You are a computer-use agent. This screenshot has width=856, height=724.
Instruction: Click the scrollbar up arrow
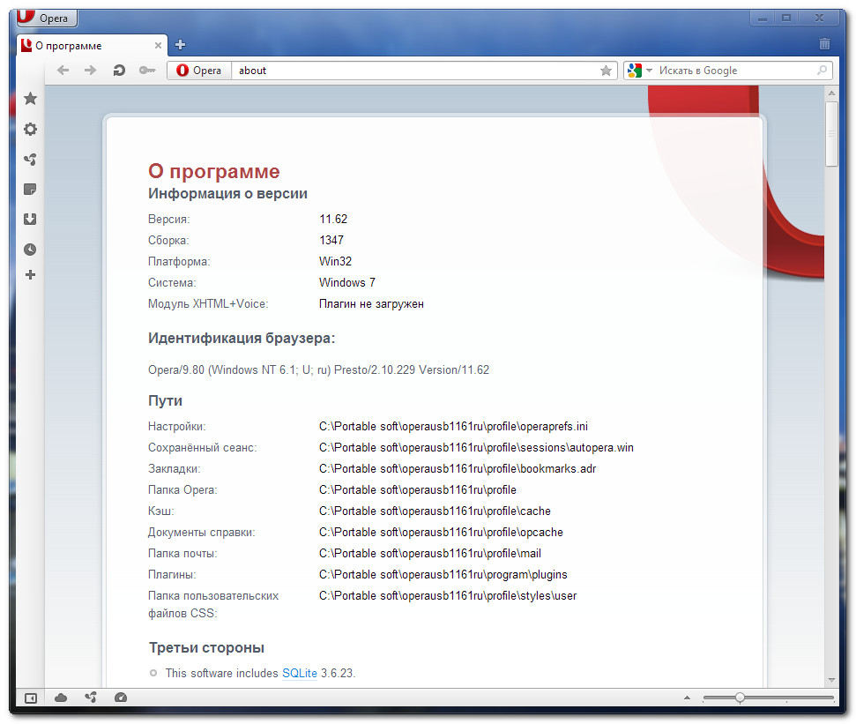click(x=831, y=93)
